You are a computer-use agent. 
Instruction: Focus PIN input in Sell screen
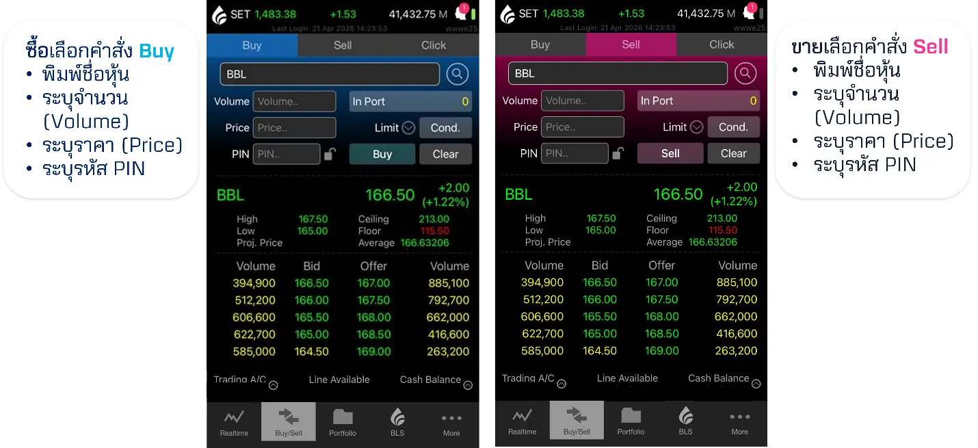(x=574, y=153)
